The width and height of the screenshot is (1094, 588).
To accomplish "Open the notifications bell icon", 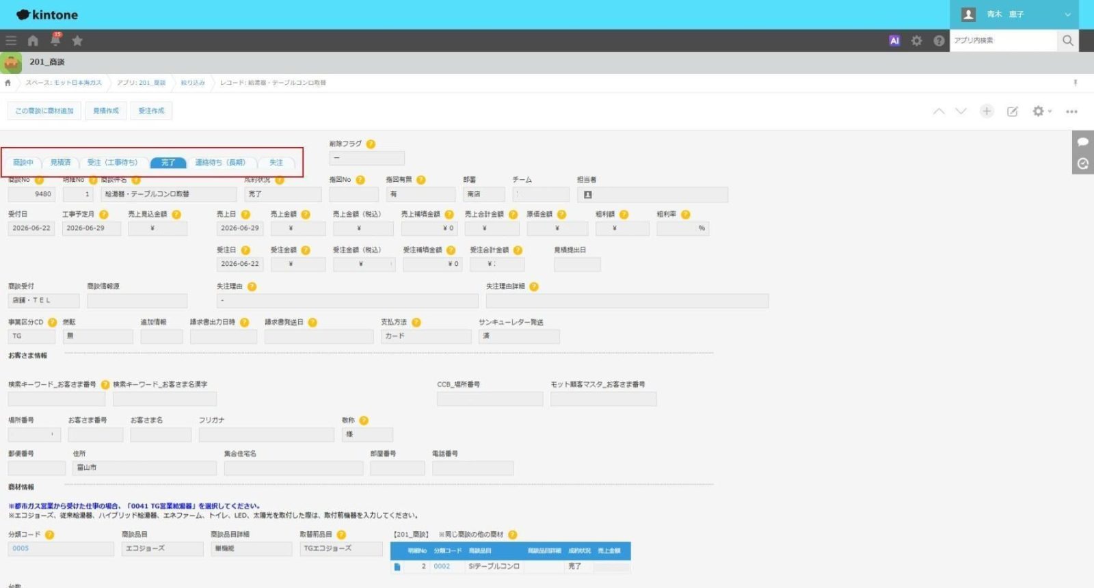I will (x=55, y=40).
